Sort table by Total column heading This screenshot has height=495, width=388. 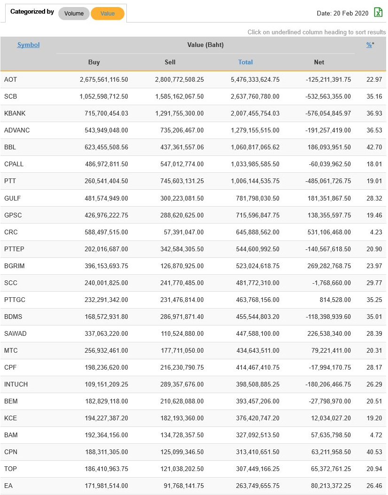pyautogui.click(x=245, y=62)
